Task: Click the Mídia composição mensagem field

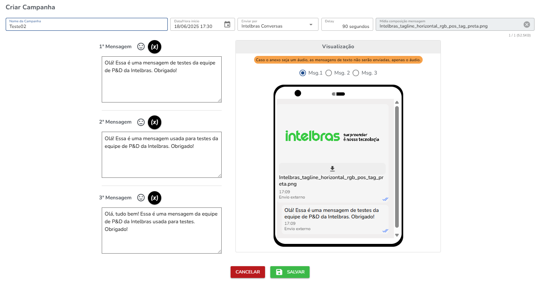Action: click(x=455, y=24)
